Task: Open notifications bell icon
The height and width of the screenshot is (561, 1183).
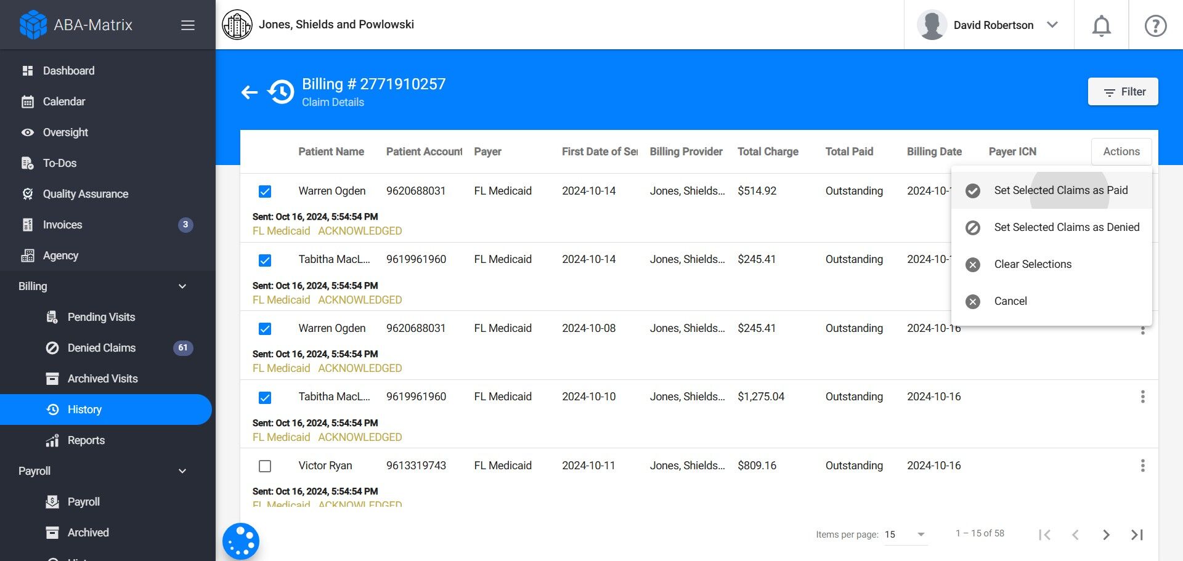Action: coord(1101,25)
